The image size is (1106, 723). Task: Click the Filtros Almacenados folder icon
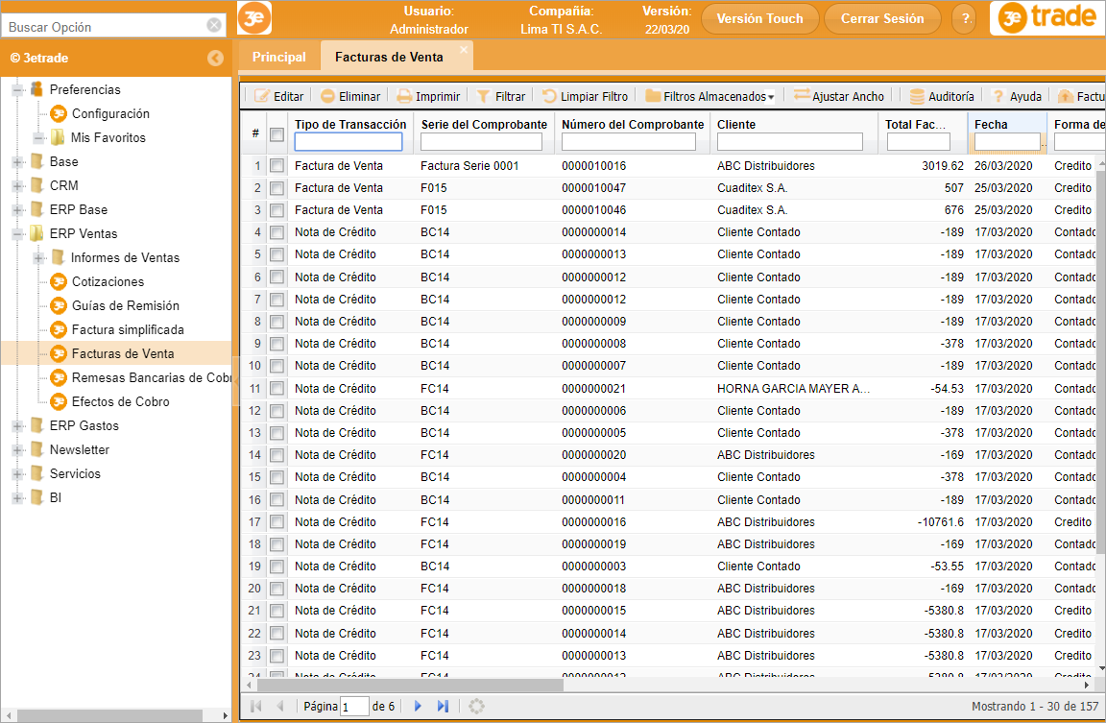[653, 96]
